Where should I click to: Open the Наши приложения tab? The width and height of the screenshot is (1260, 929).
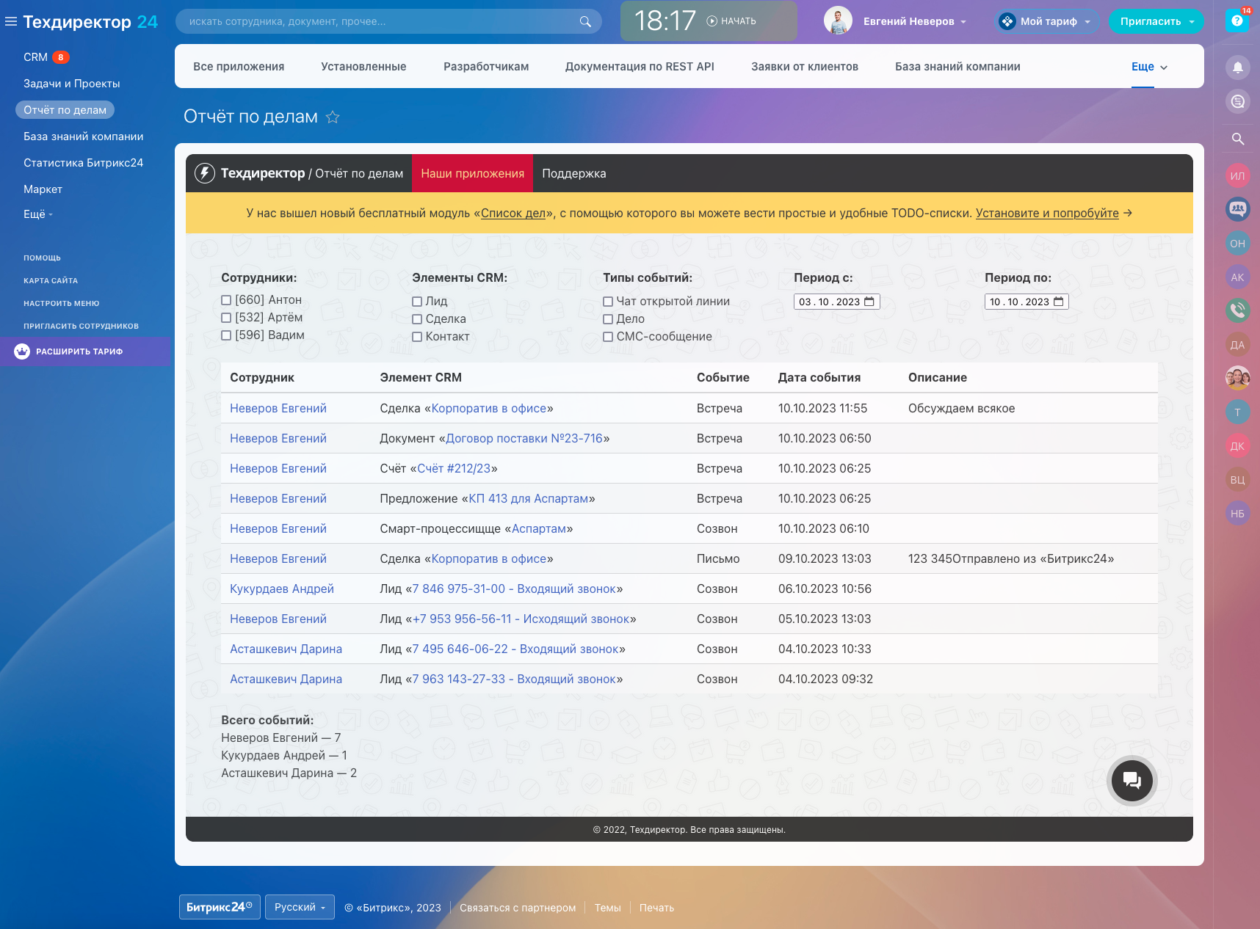472,174
